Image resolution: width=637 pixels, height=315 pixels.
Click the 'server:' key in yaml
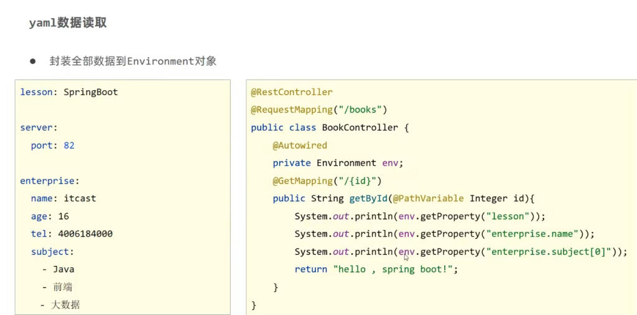(39, 127)
